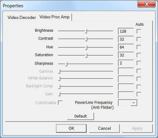Switch to the Video Decoder tab
Viewport: 158px width, 138px height.
pos(21,17)
